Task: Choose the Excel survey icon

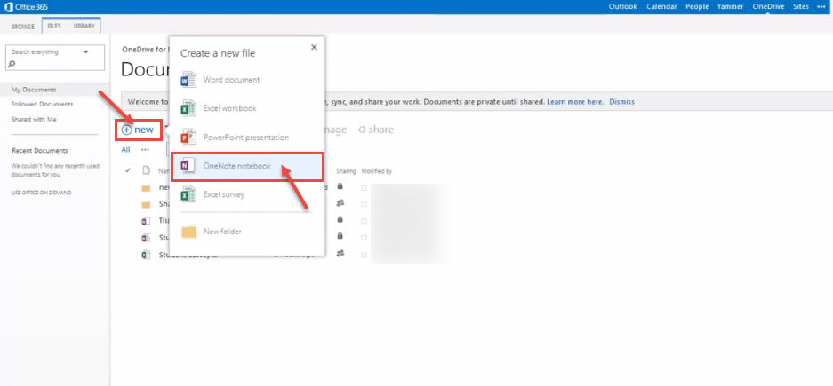Action: point(188,194)
